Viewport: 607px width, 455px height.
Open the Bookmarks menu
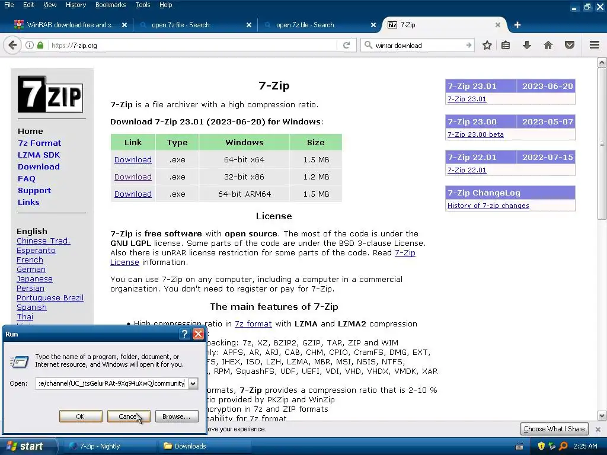(x=111, y=5)
